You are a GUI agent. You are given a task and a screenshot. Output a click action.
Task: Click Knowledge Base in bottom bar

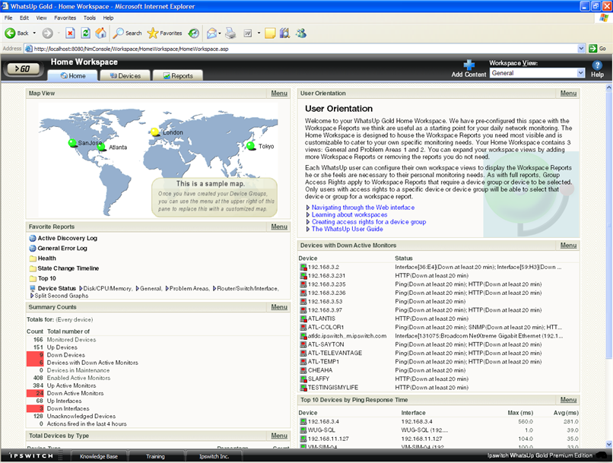(x=99, y=456)
